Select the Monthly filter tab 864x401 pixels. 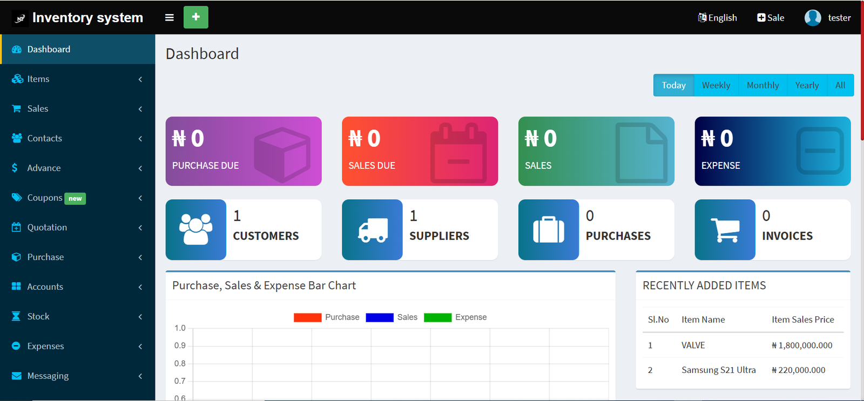(x=762, y=85)
